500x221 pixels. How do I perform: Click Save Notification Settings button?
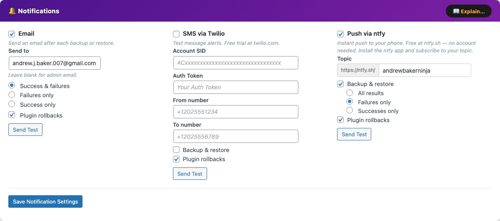(45, 201)
